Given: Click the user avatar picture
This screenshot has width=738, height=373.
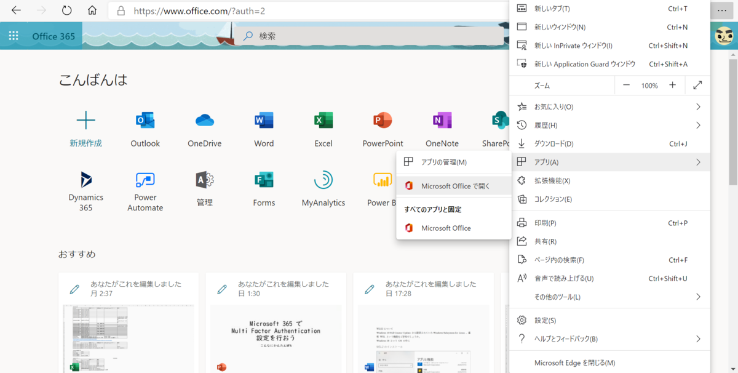Looking at the screenshot, I should [724, 36].
